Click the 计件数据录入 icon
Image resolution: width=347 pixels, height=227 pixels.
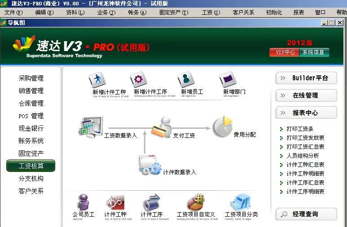coord(150,165)
